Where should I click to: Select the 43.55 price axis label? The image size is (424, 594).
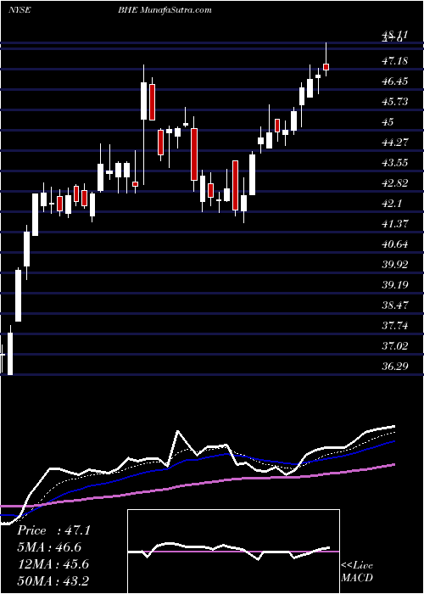point(395,163)
